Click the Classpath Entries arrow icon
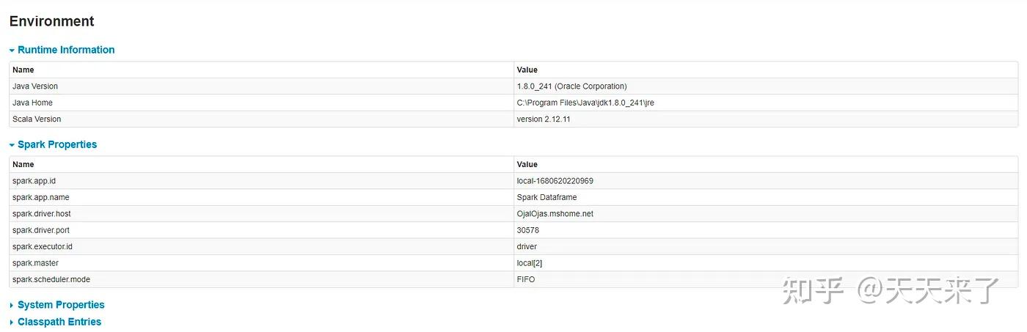 12,322
